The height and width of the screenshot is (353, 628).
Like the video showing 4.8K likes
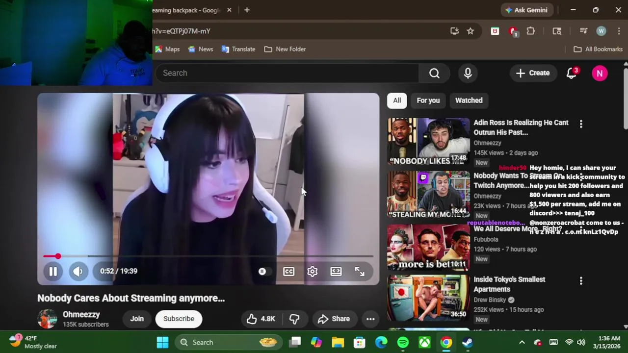pos(261,319)
